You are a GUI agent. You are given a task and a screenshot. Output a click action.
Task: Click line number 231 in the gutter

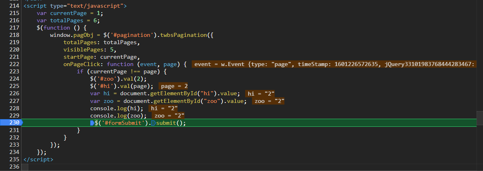click(x=14, y=130)
